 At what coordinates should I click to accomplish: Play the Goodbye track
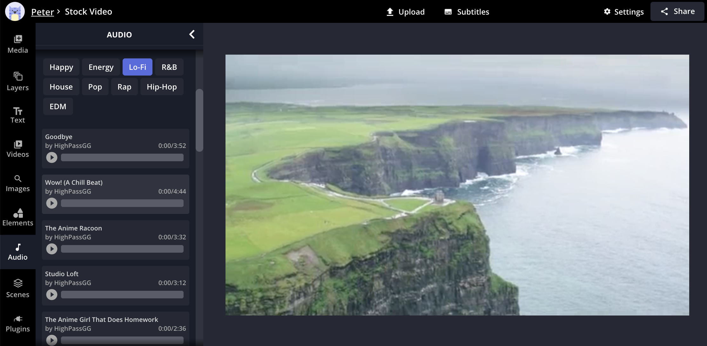52,157
